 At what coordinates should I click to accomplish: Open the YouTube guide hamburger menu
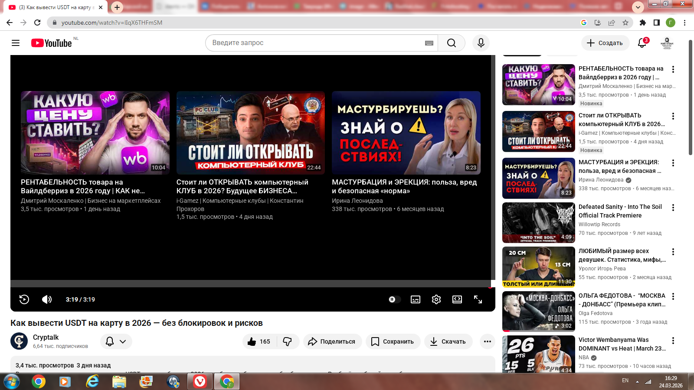(x=16, y=43)
